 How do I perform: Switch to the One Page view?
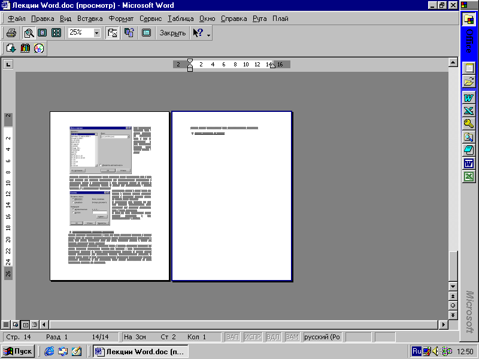click(x=42, y=33)
